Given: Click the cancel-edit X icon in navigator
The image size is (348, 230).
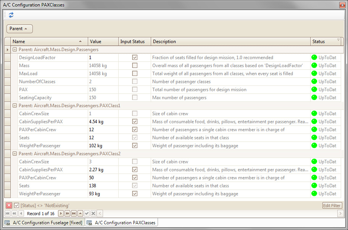Looking at the screenshot, I should 93,213.
